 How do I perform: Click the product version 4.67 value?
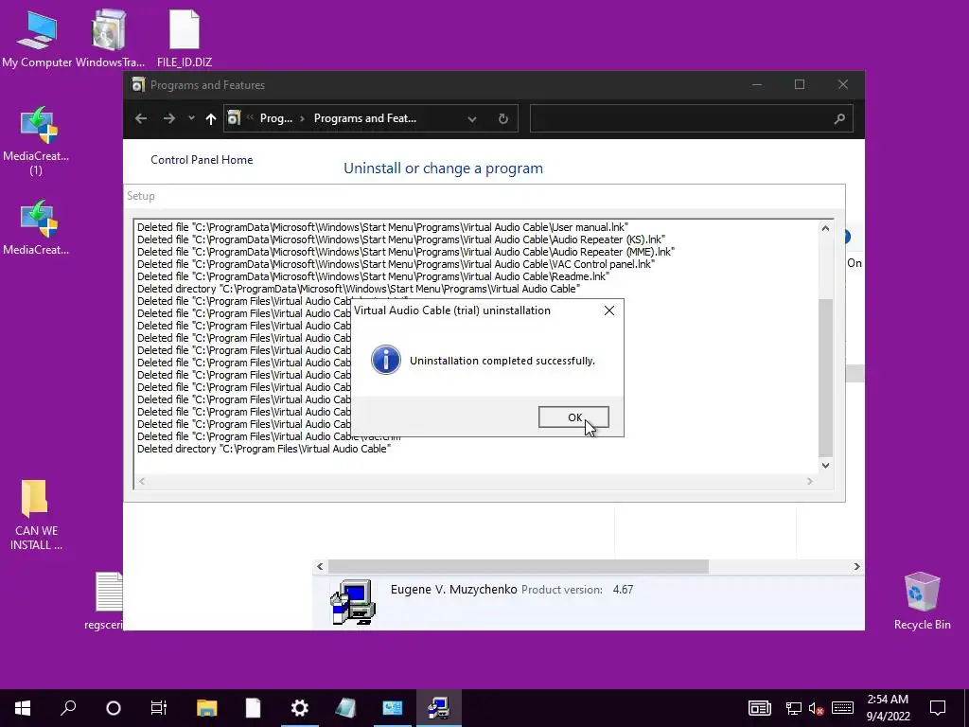(623, 590)
